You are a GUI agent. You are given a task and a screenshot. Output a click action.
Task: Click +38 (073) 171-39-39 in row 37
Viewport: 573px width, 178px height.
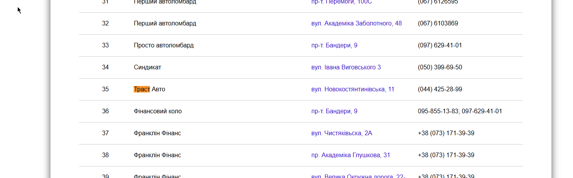[x=446, y=133]
